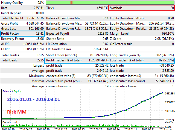The width and height of the screenshot is (175, 131).
Task: Click the Initial Deposit amount 1 000.00
Action: 36,13
